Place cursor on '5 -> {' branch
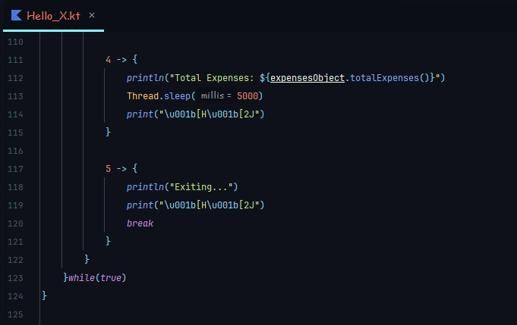The height and width of the screenshot is (325, 517). (x=121, y=169)
